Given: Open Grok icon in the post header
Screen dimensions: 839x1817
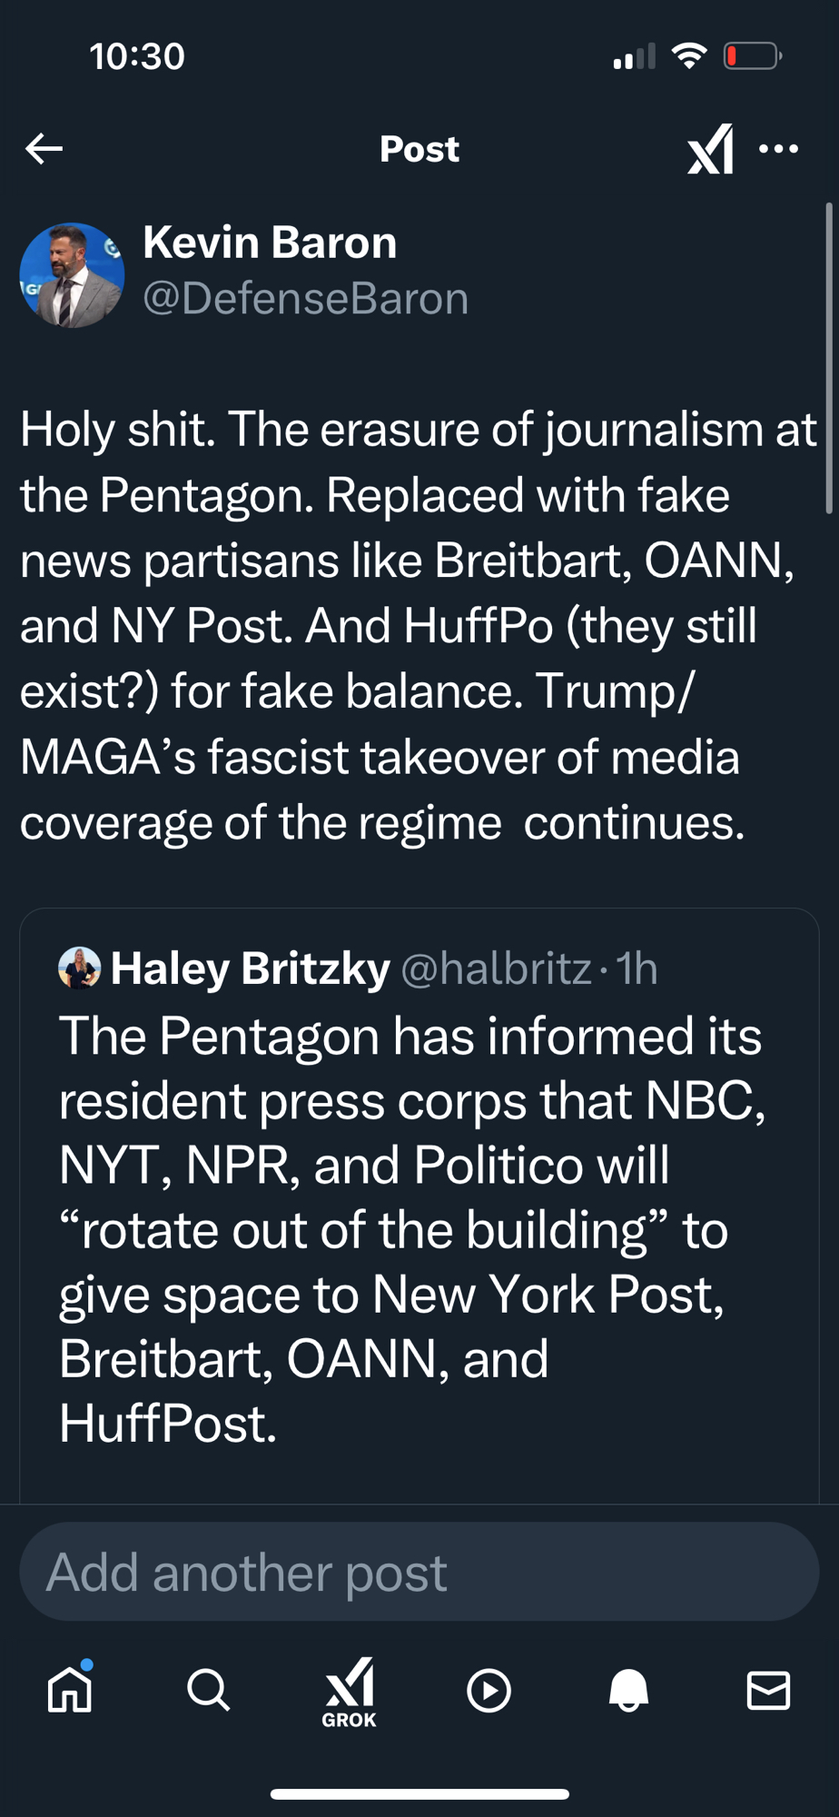Looking at the screenshot, I should click(710, 148).
